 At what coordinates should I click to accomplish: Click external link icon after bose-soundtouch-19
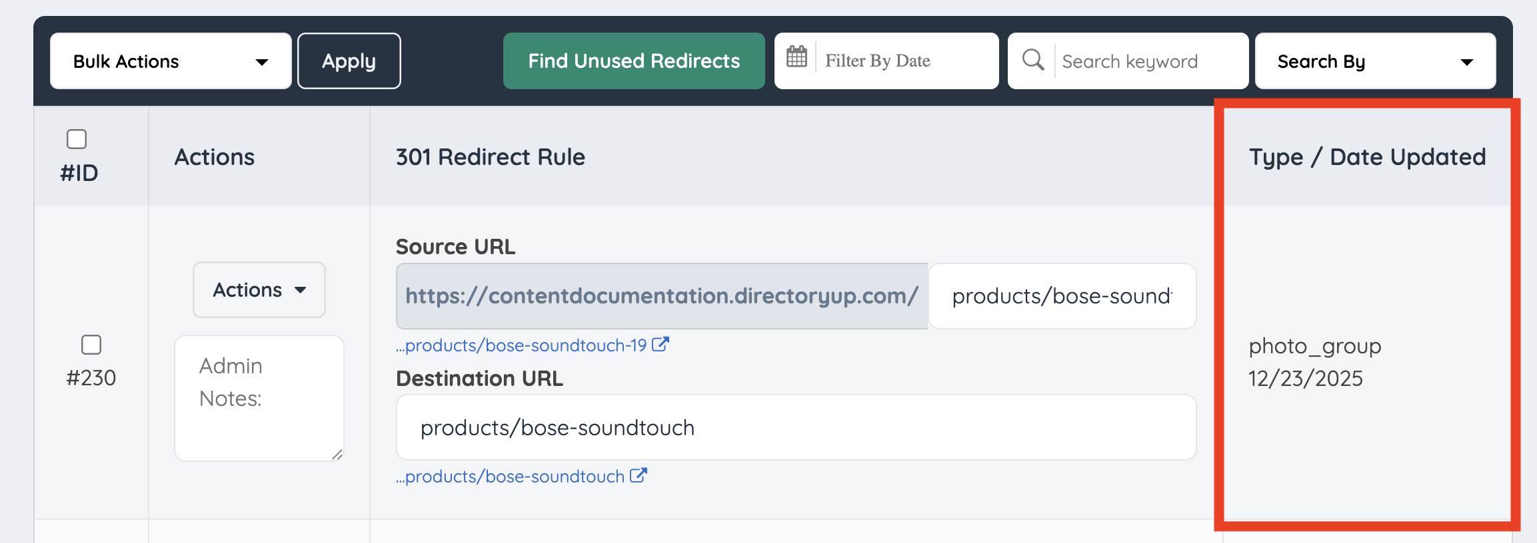pos(660,345)
